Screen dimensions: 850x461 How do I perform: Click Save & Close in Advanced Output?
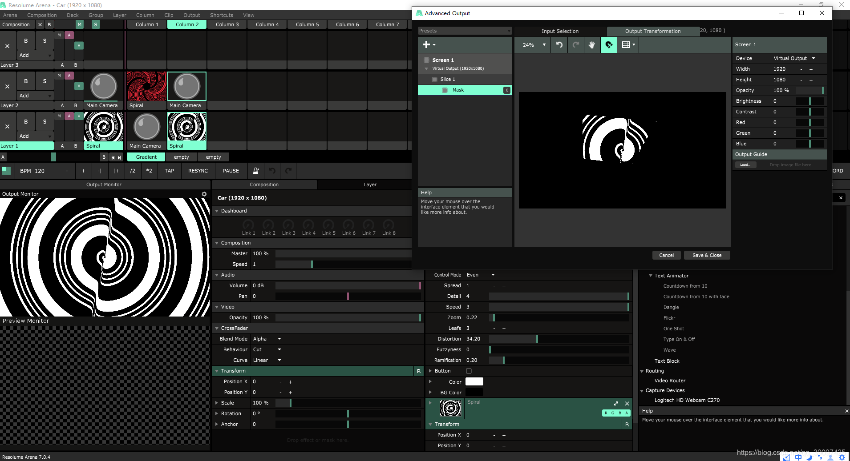(707, 256)
